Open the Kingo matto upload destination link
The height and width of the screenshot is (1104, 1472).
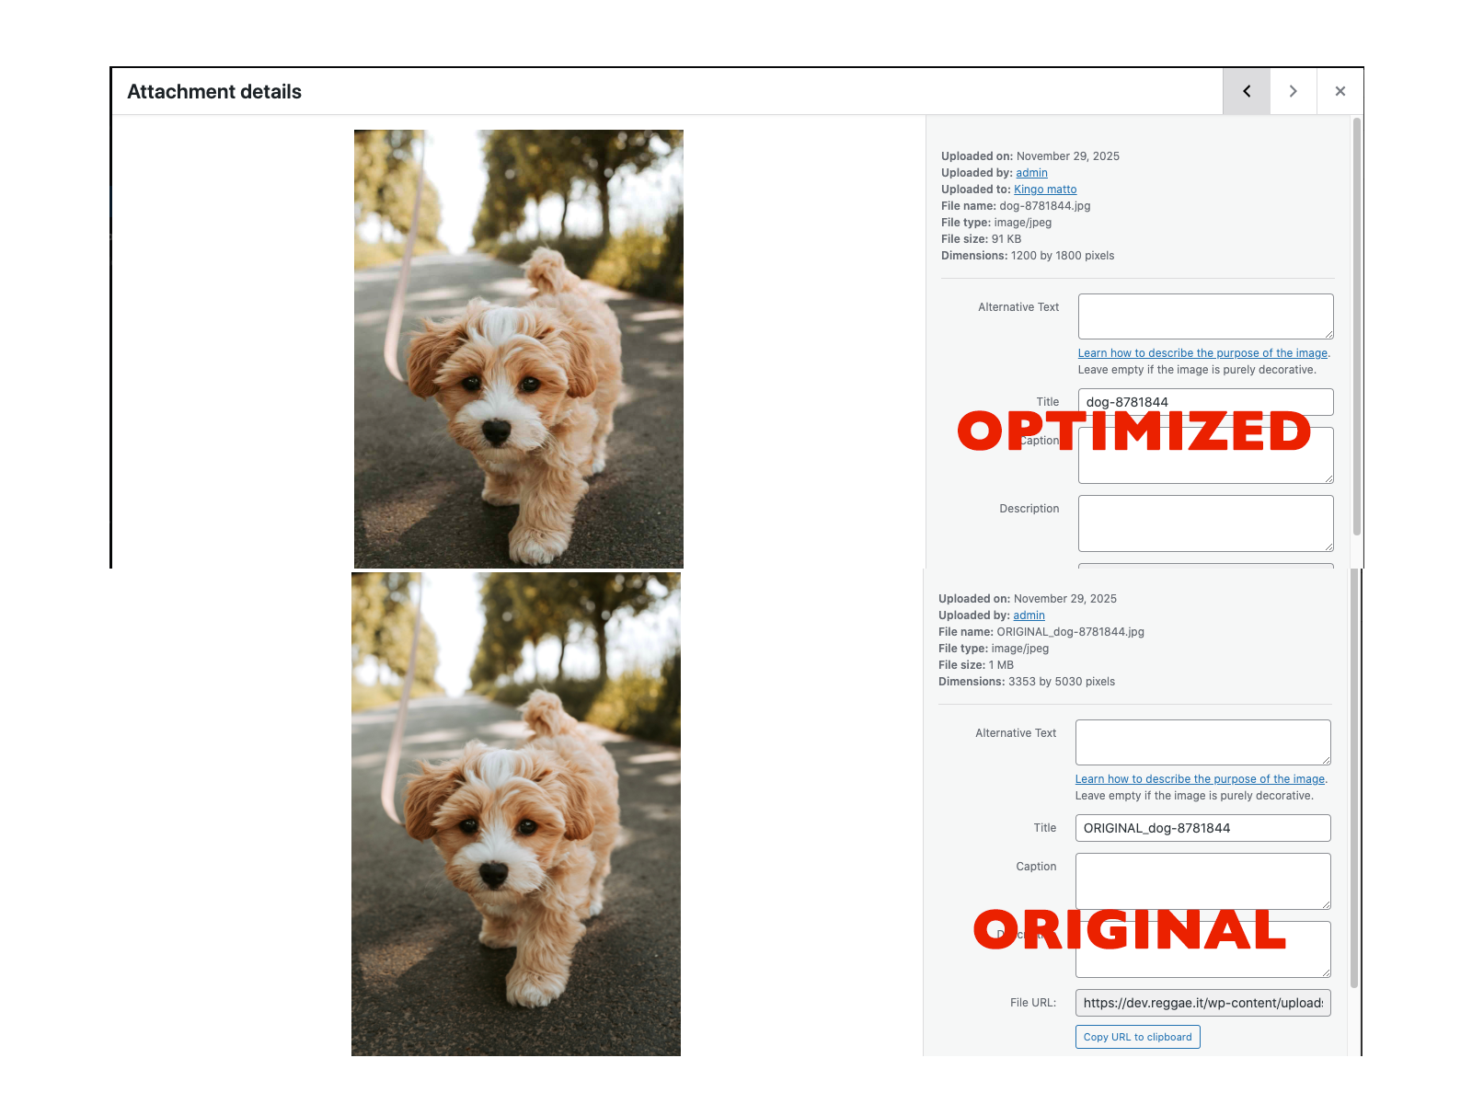[1045, 189]
